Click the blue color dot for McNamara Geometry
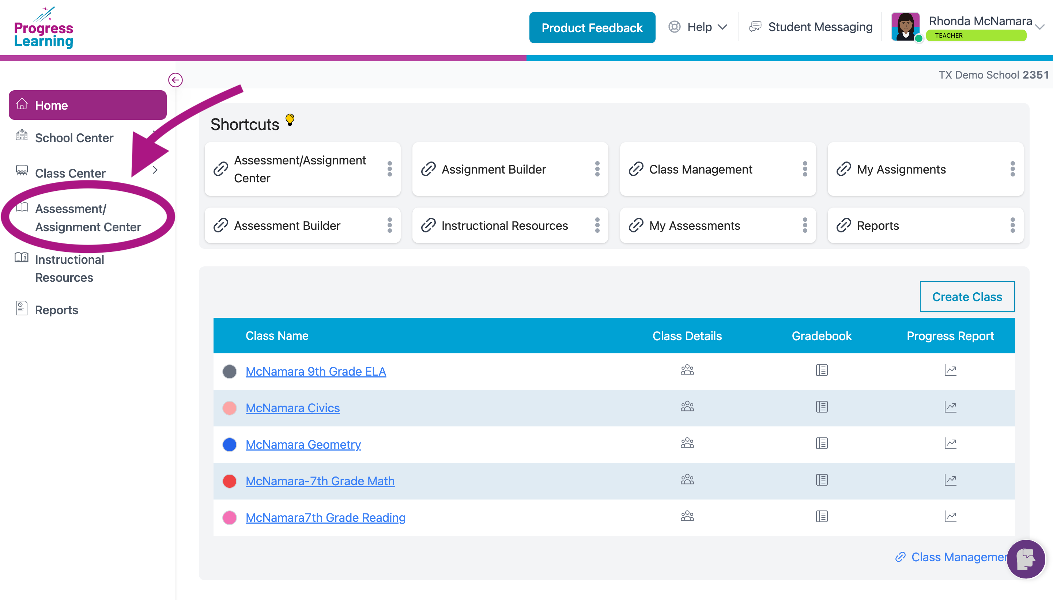This screenshot has width=1053, height=600. [x=230, y=445]
